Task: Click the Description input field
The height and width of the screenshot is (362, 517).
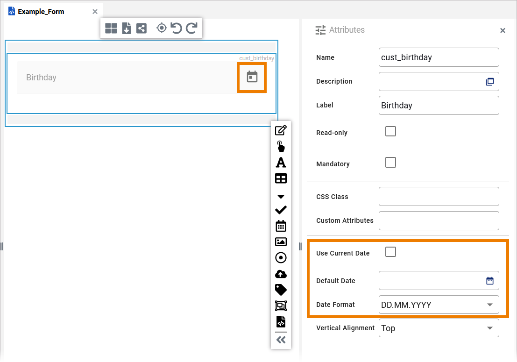Action: [439, 82]
